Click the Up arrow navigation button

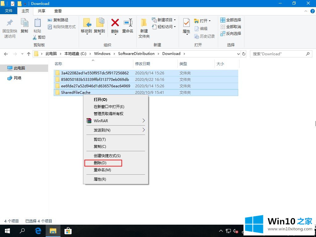coord(29,54)
